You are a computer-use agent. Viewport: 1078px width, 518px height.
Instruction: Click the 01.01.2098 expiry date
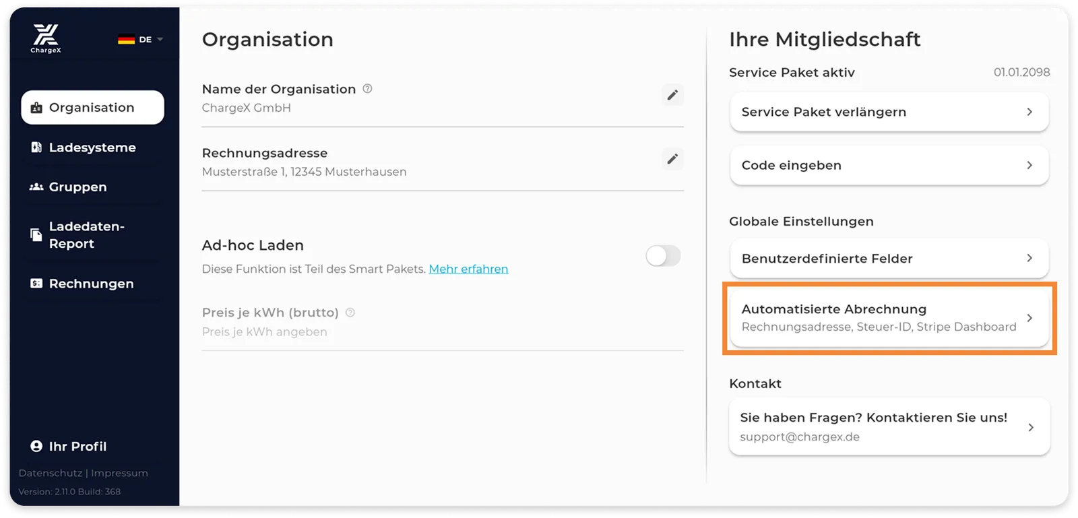[1021, 72]
